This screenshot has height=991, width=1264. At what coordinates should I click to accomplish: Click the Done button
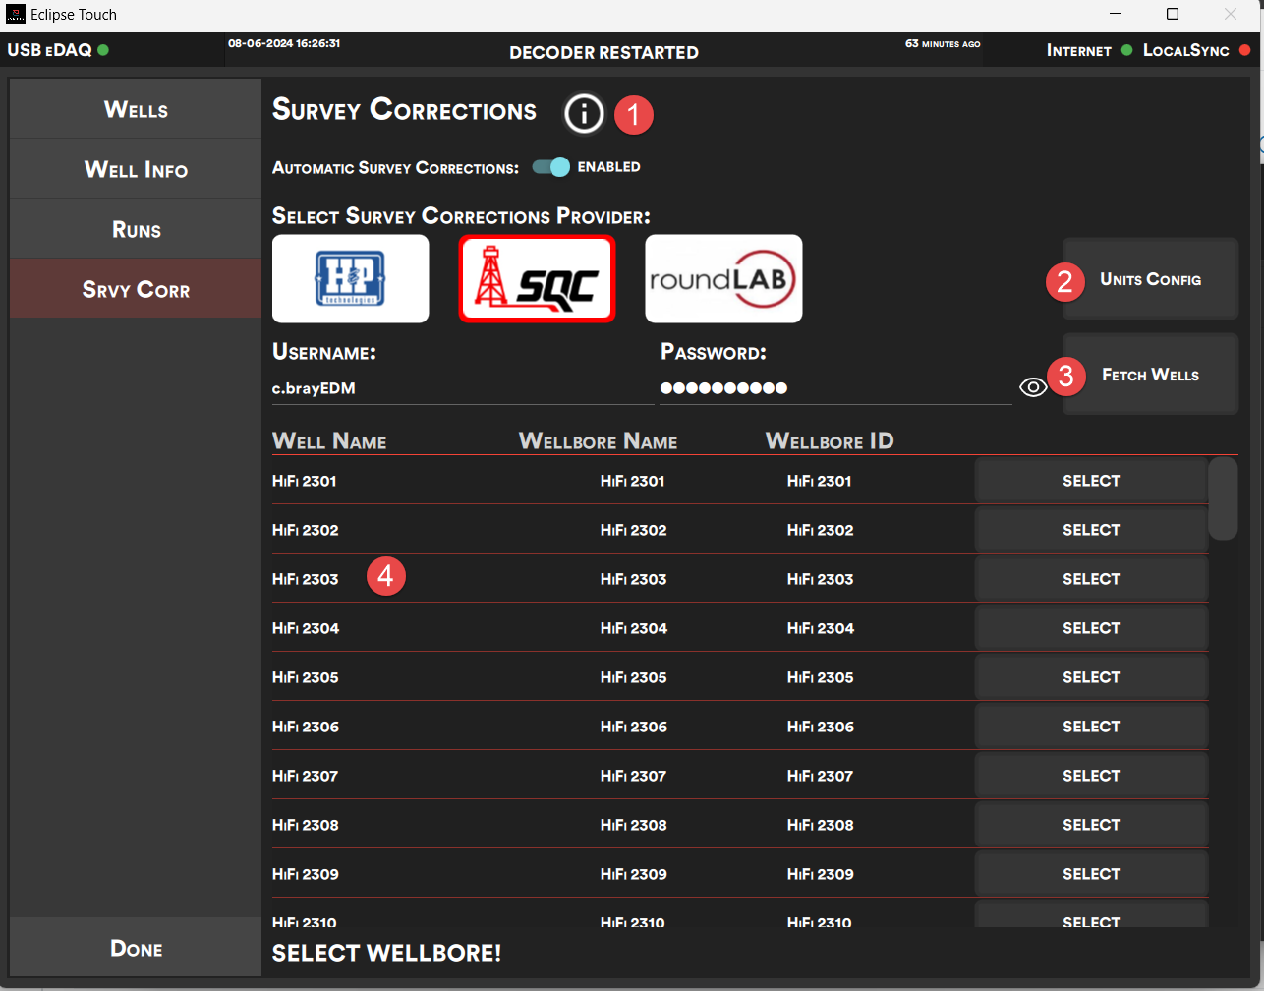[x=136, y=948]
